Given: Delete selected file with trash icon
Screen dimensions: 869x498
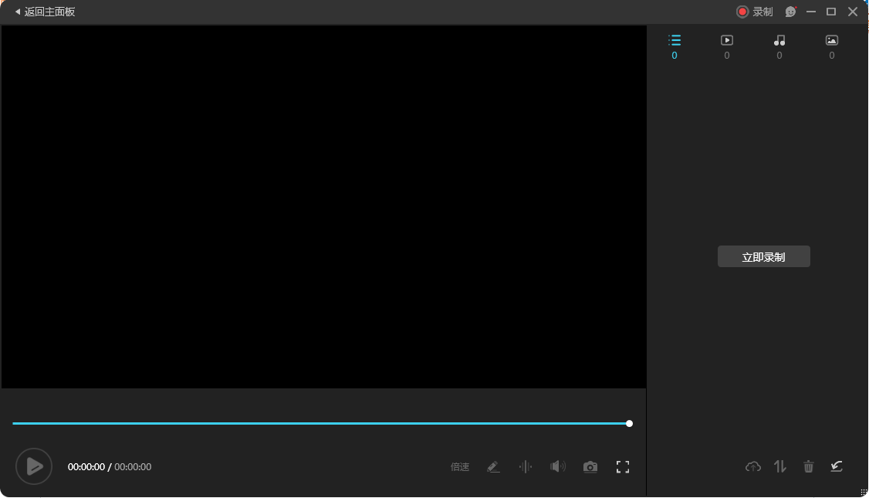Looking at the screenshot, I should point(809,467).
